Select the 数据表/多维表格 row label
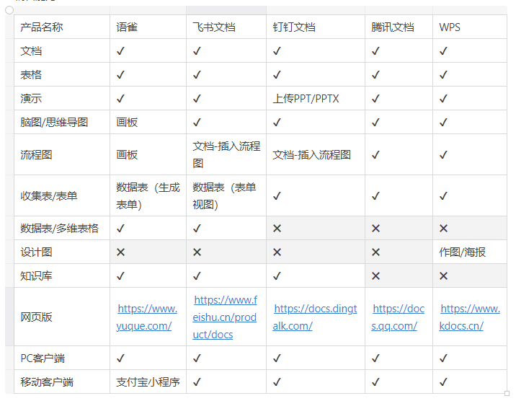The width and height of the screenshot is (516, 401). coord(59,228)
